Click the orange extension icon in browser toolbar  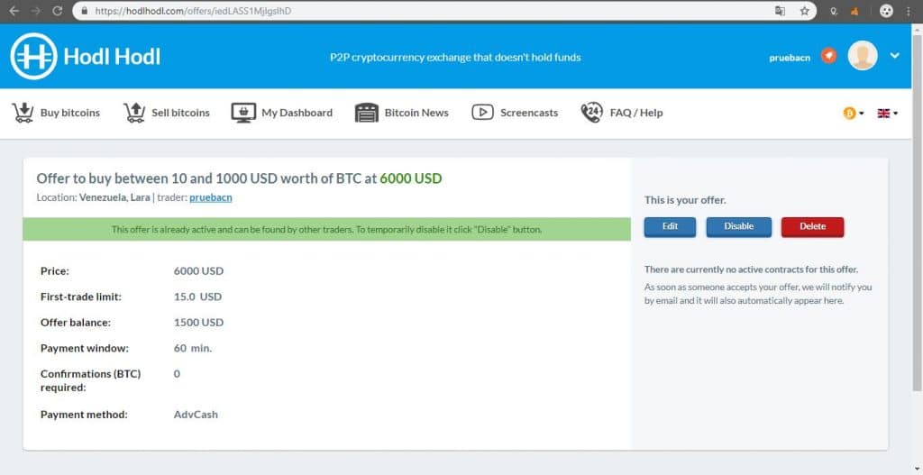coord(854,11)
